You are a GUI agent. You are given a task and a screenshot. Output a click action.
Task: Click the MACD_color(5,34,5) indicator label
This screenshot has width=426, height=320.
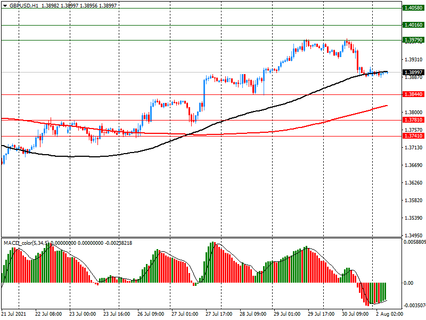coord(26,243)
